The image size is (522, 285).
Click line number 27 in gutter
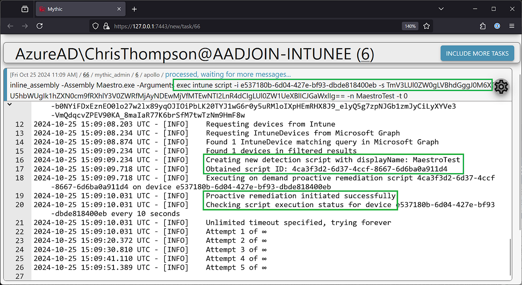(19, 276)
